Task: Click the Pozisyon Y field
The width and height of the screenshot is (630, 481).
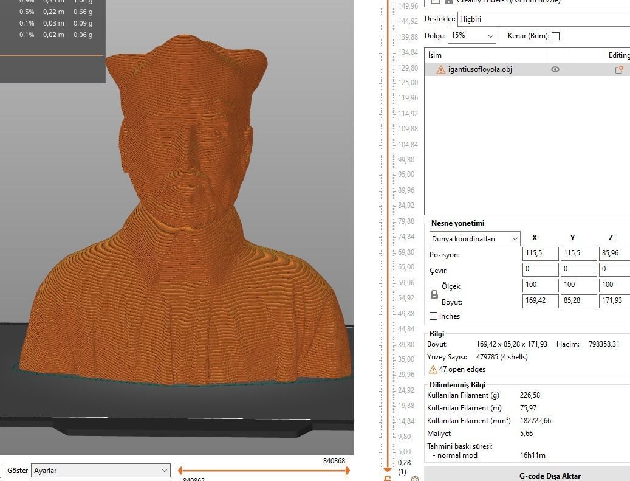Action: pyautogui.click(x=578, y=254)
